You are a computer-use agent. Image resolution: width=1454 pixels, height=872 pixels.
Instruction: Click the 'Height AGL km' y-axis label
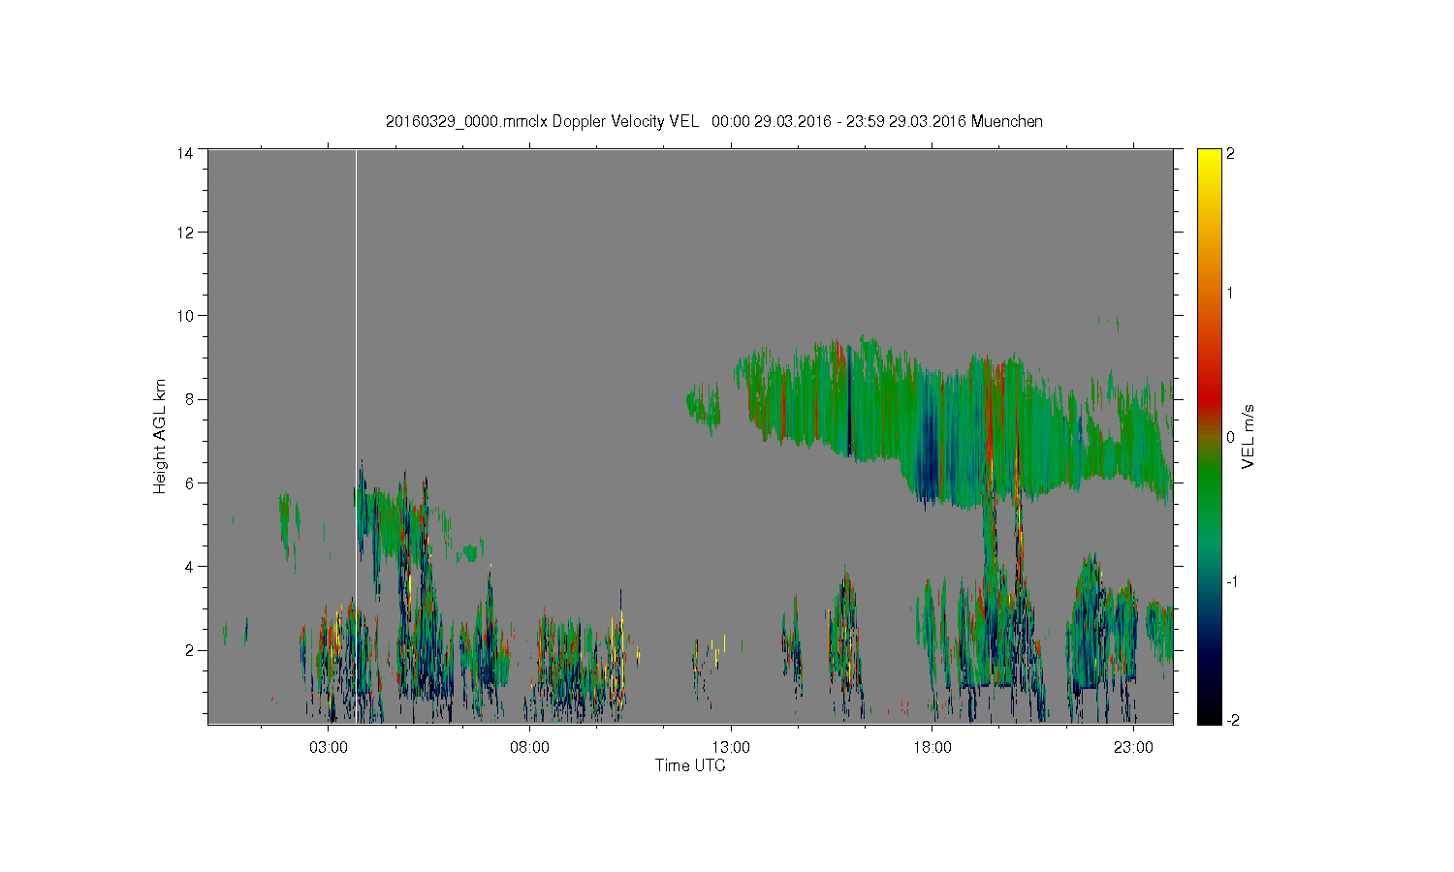point(159,436)
